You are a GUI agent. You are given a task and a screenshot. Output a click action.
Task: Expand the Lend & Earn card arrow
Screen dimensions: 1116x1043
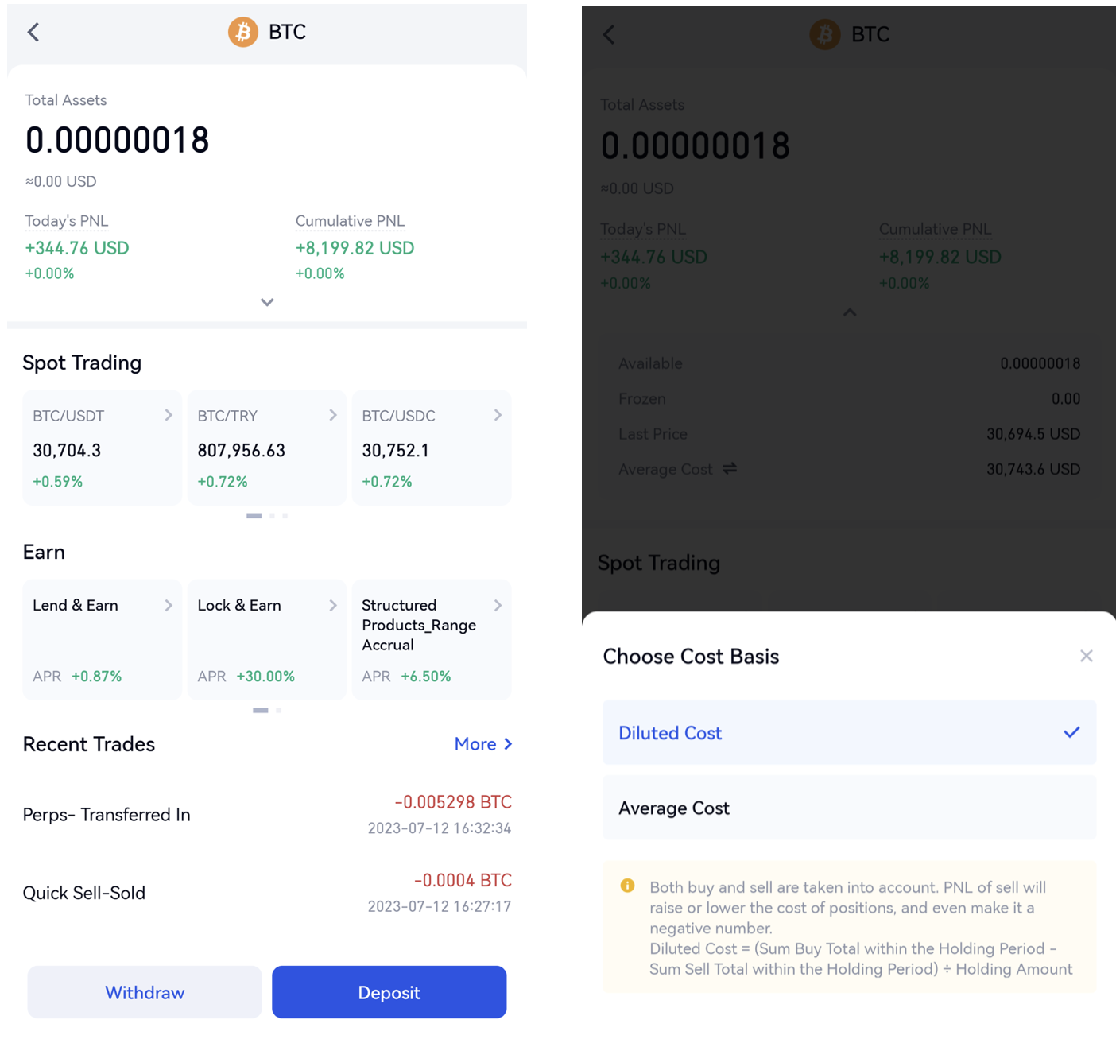[169, 606]
